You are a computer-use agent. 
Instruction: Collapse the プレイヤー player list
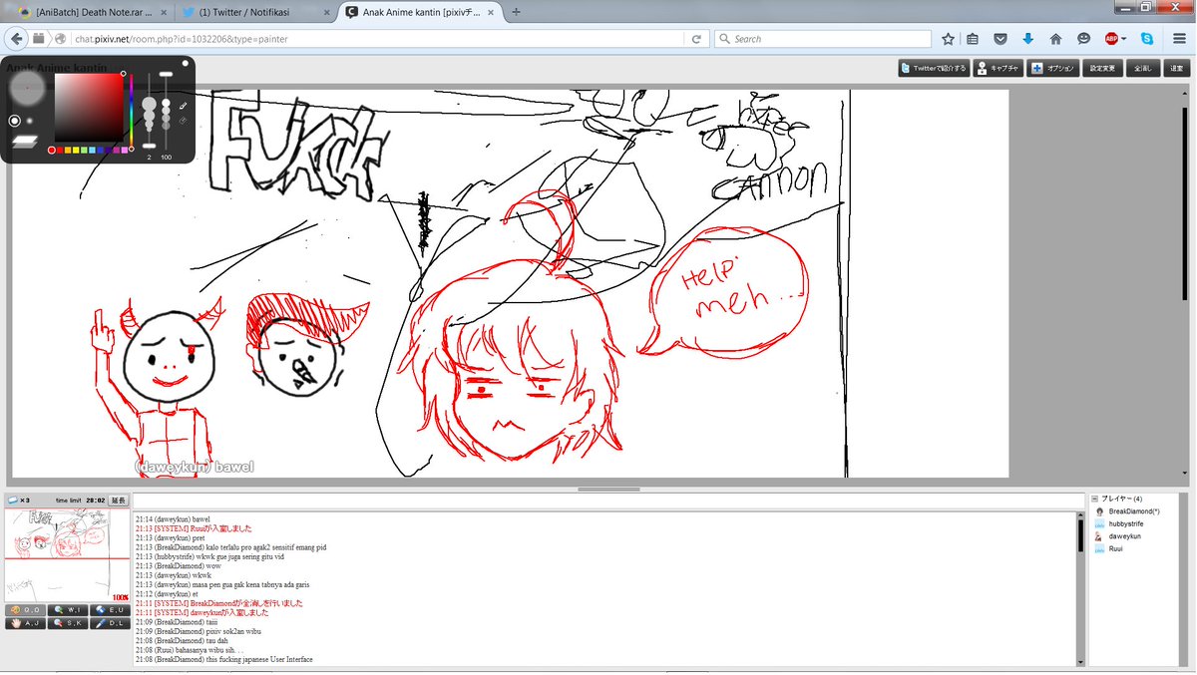[x=1095, y=499]
